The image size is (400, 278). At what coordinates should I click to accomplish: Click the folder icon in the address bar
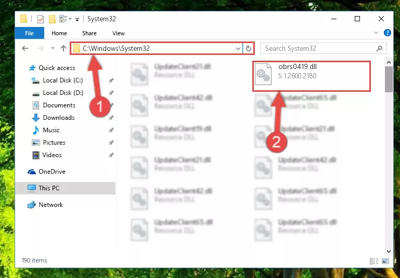tap(76, 48)
